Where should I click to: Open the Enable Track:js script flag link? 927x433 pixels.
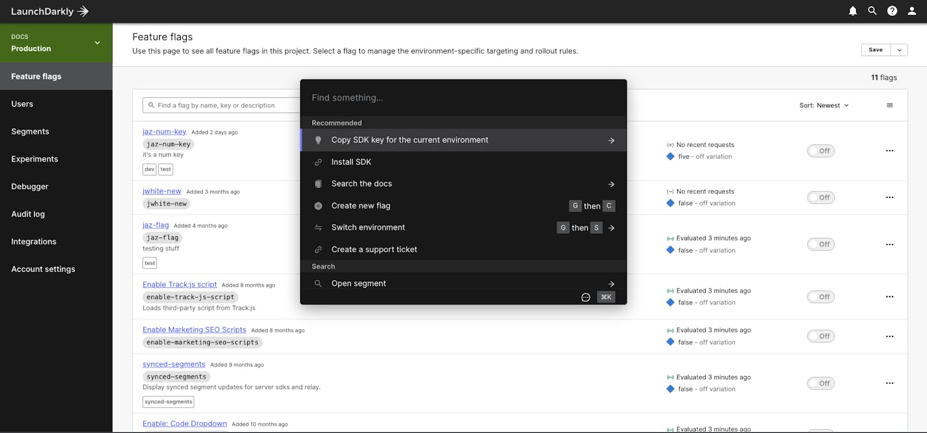pyautogui.click(x=180, y=285)
